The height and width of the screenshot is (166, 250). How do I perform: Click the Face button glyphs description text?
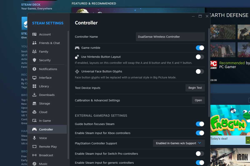tap(125, 77)
